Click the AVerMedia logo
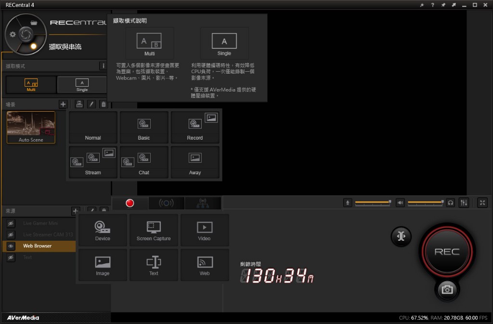 coord(23,318)
